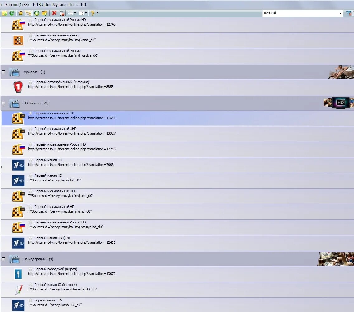Viewport: 354px width, 312px height.
Task: Select Первый музыкальный HD pervyj muzykal`nyj hd_d0
Action: tap(177, 212)
